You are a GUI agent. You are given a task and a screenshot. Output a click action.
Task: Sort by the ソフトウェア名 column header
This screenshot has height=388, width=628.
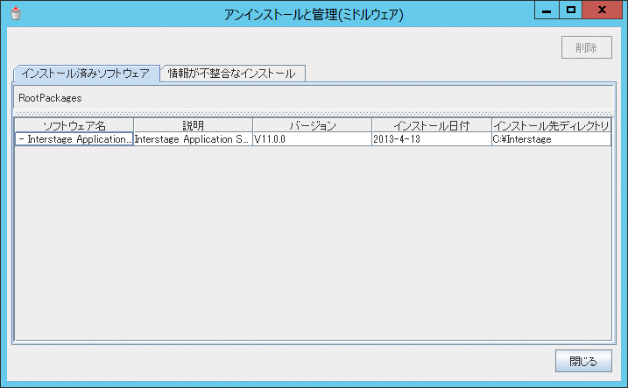point(74,126)
